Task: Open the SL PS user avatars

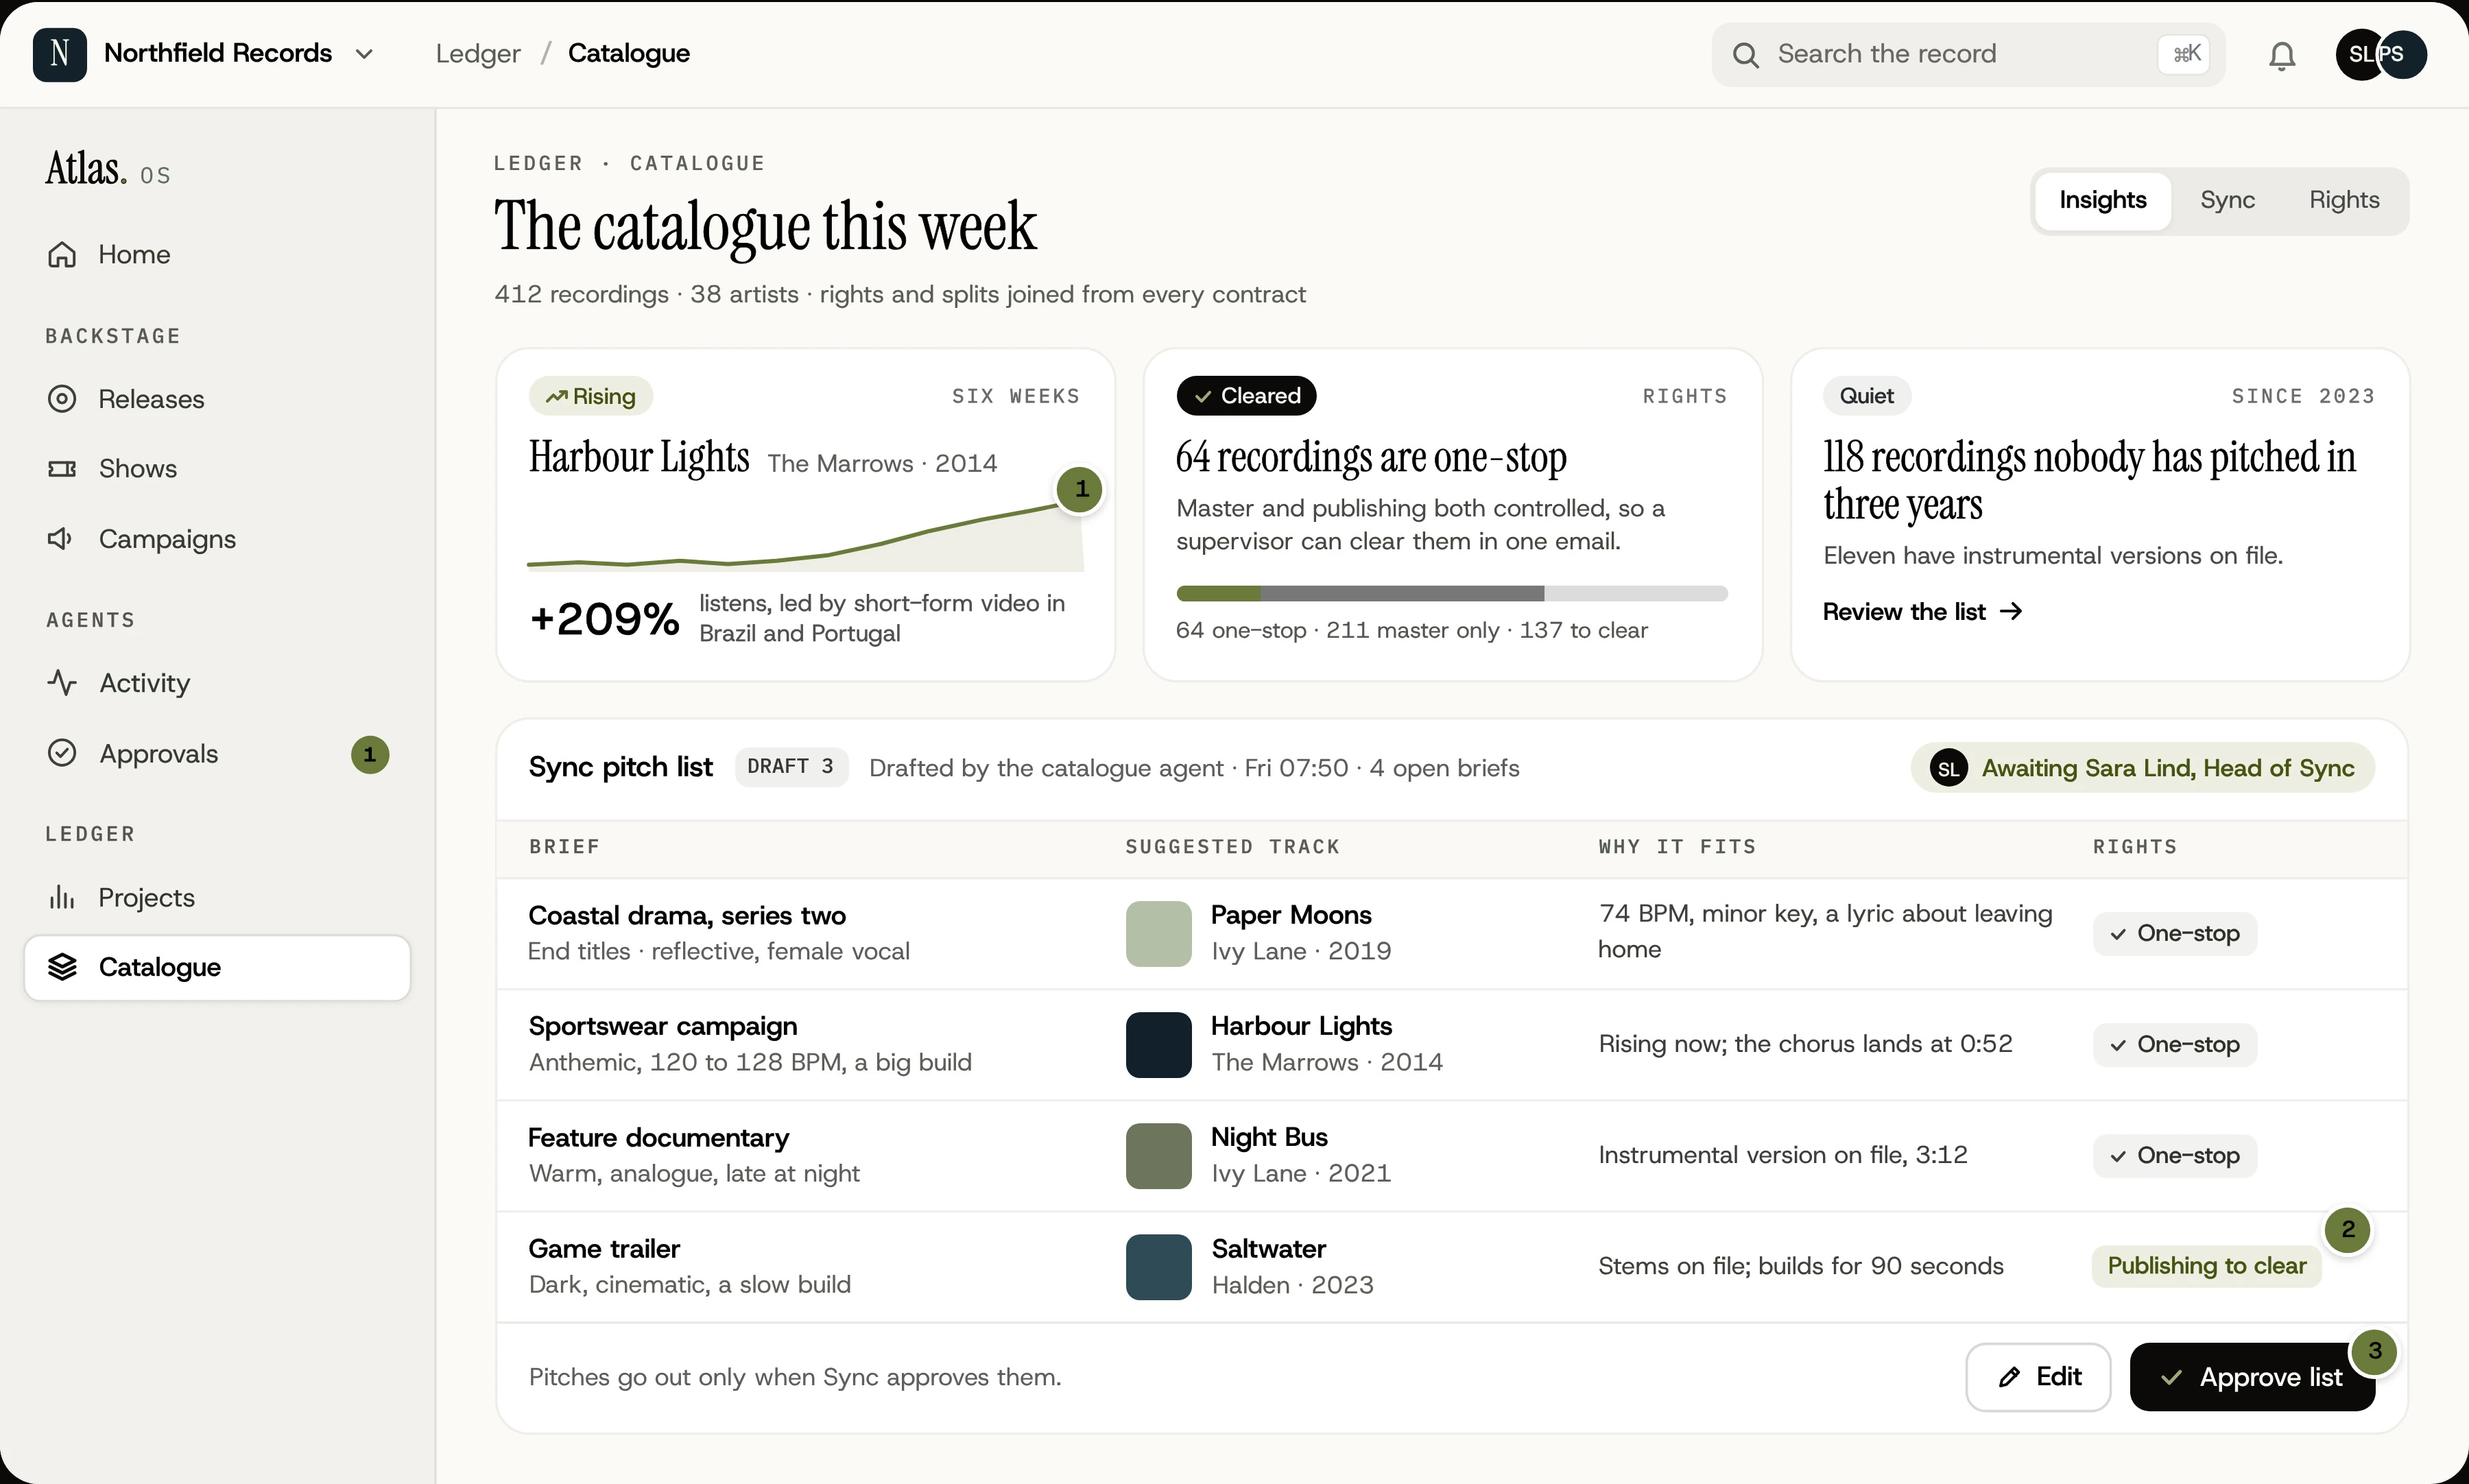Action: pyautogui.click(x=2381, y=54)
